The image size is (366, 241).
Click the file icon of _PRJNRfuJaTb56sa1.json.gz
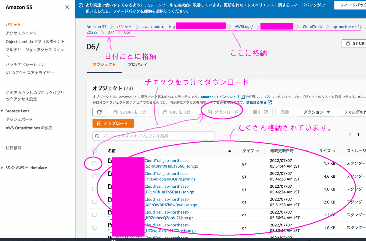[109, 186]
